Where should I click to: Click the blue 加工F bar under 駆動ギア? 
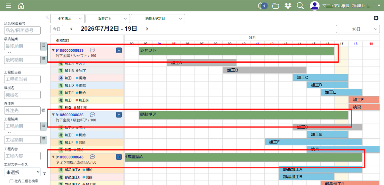(x=313, y=142)
